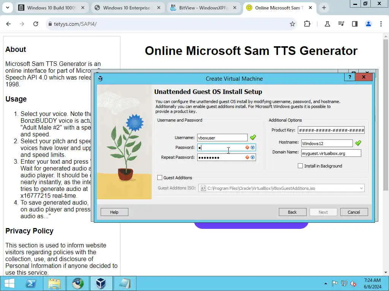The width and height of the screenshot is (389, 291).
Task: Open the browser profile avatar
Action: click(x=368, y=24)
